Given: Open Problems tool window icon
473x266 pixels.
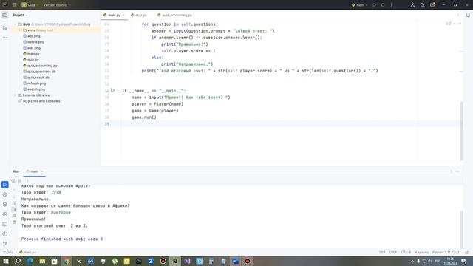Looking at the screenshot, I should pos(5,234).
